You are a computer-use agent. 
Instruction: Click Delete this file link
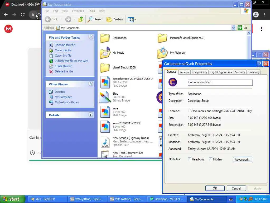coord(64,71)
